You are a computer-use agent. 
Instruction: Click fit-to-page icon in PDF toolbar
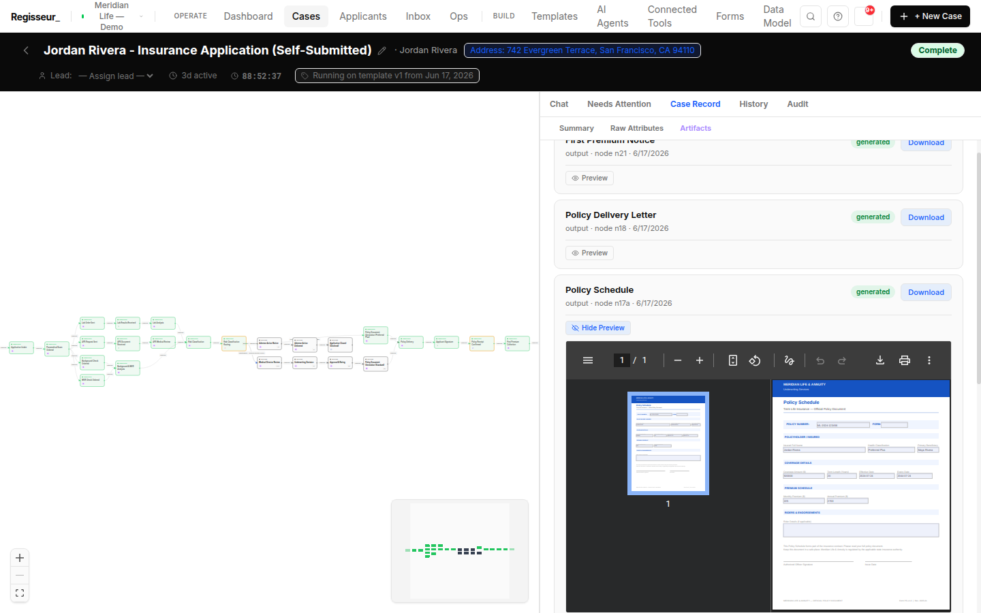(733, 360)
